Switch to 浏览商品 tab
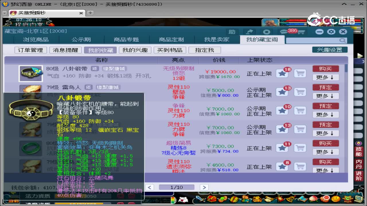 coord(36,40)
